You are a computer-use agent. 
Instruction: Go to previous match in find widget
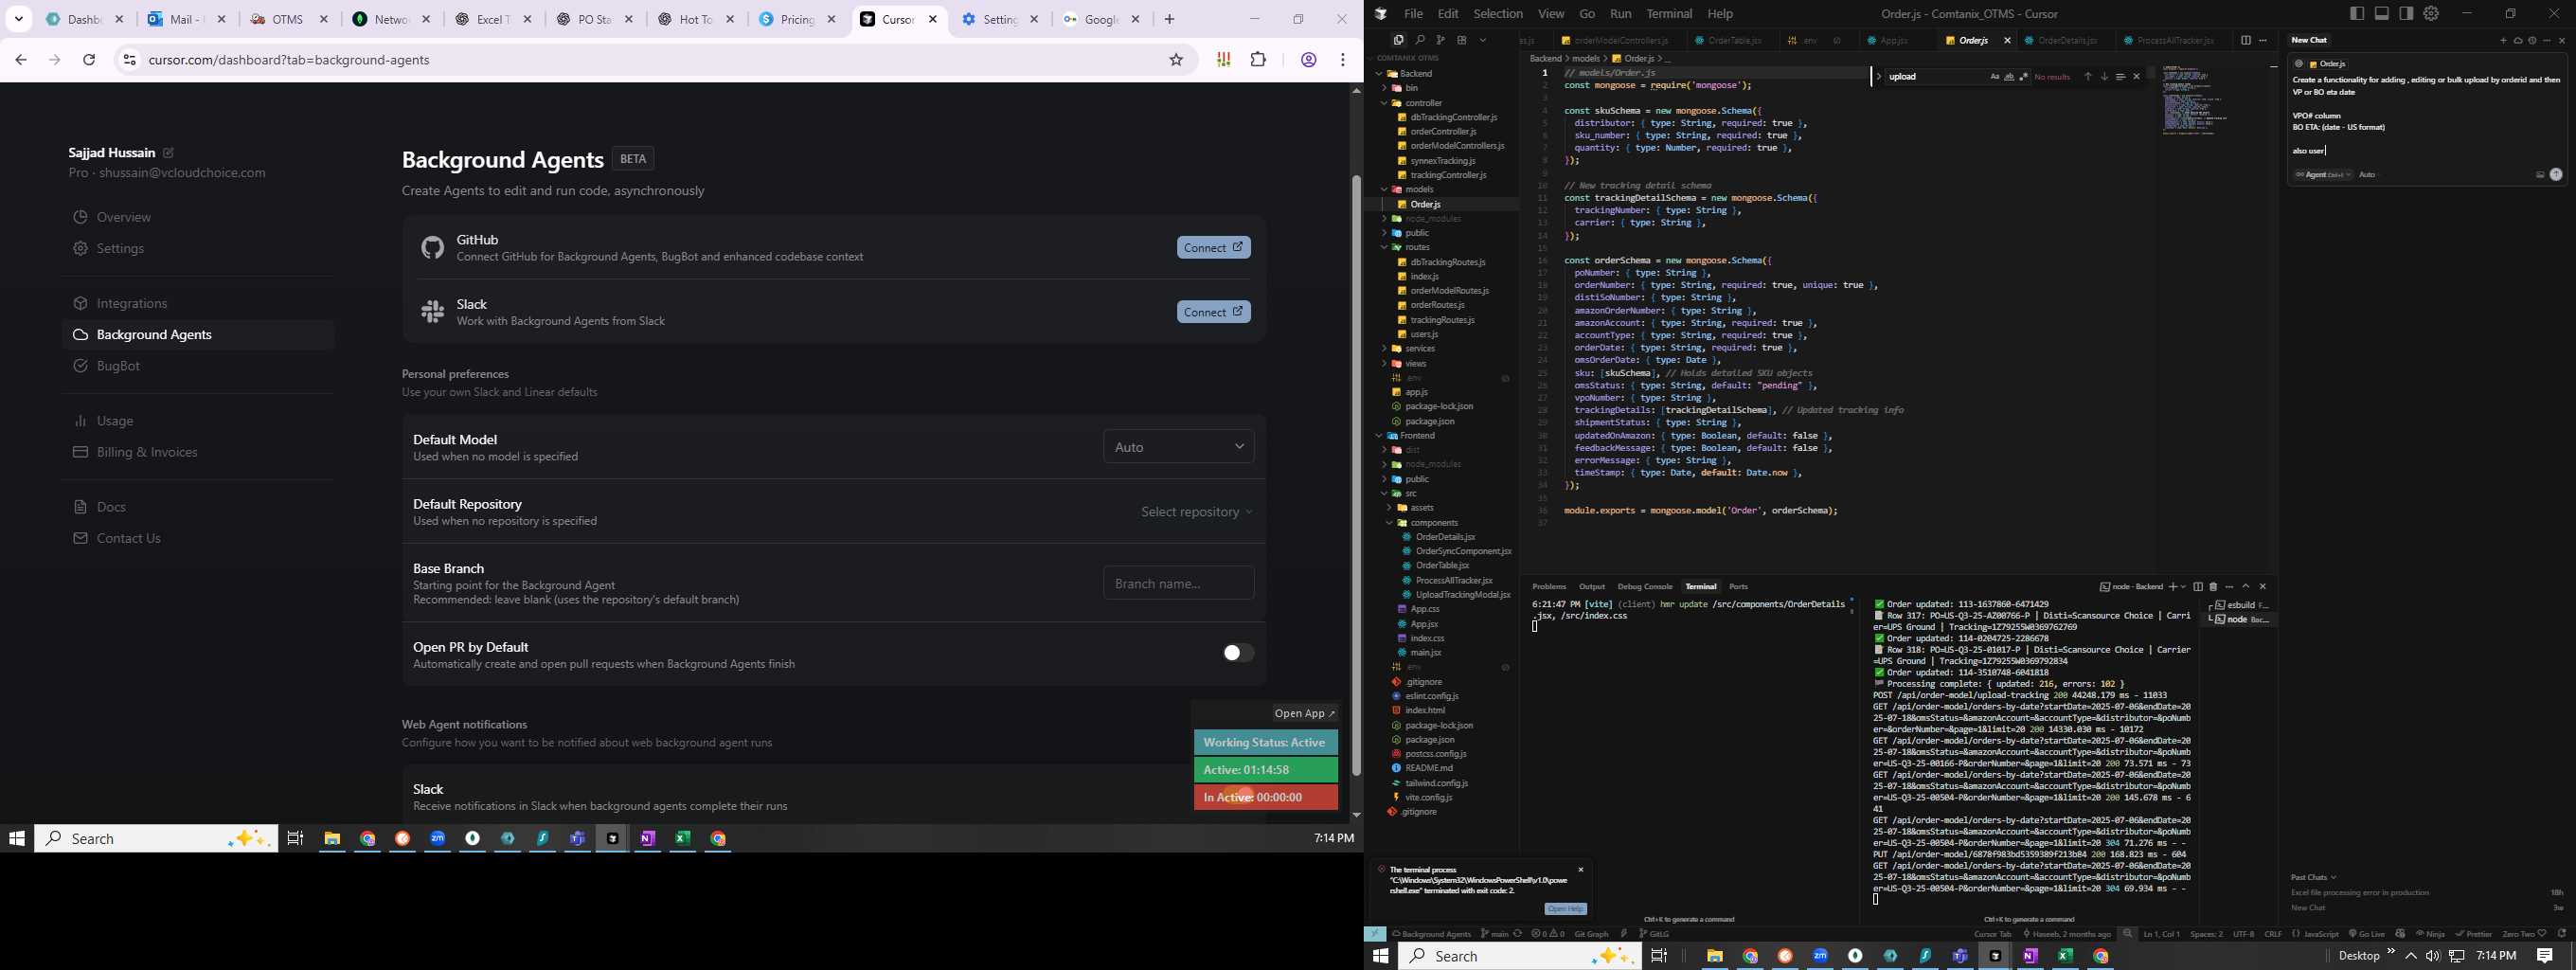(2088, 77)
